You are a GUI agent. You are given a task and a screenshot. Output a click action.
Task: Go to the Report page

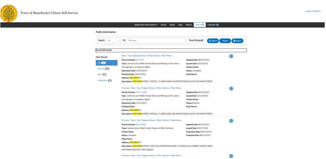pos(189,25)
